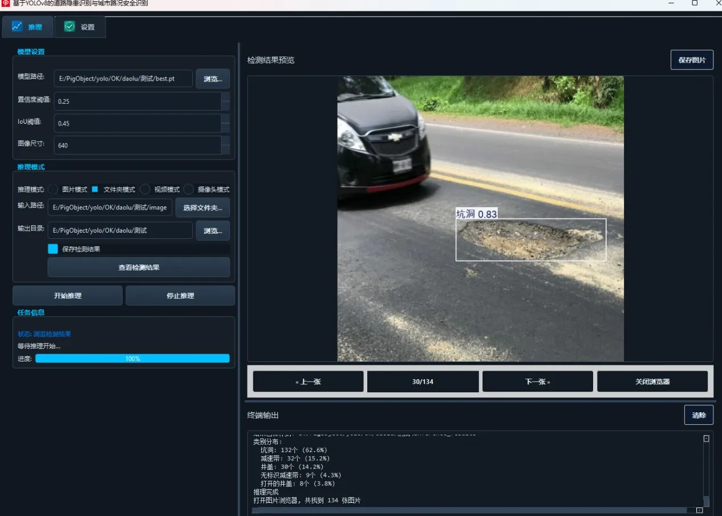The image size is (722, 516).
Task: Open the 设置 tab
Action: (x=80, y=27)
